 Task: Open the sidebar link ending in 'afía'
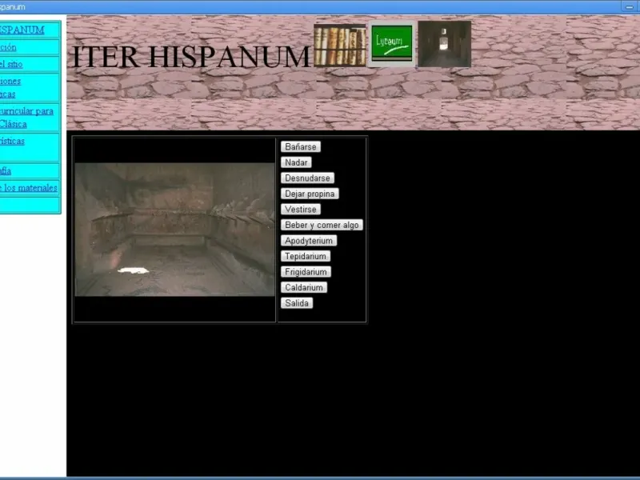tap(6, 170)
